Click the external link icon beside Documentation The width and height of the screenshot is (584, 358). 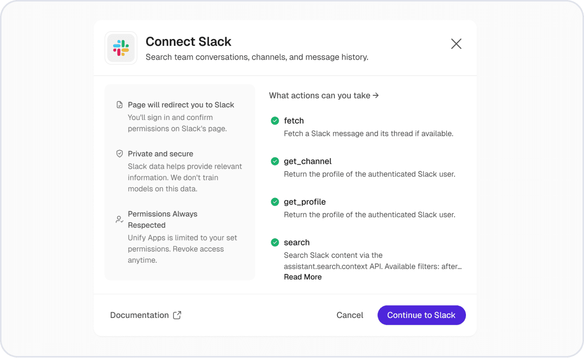coord(177,315)
